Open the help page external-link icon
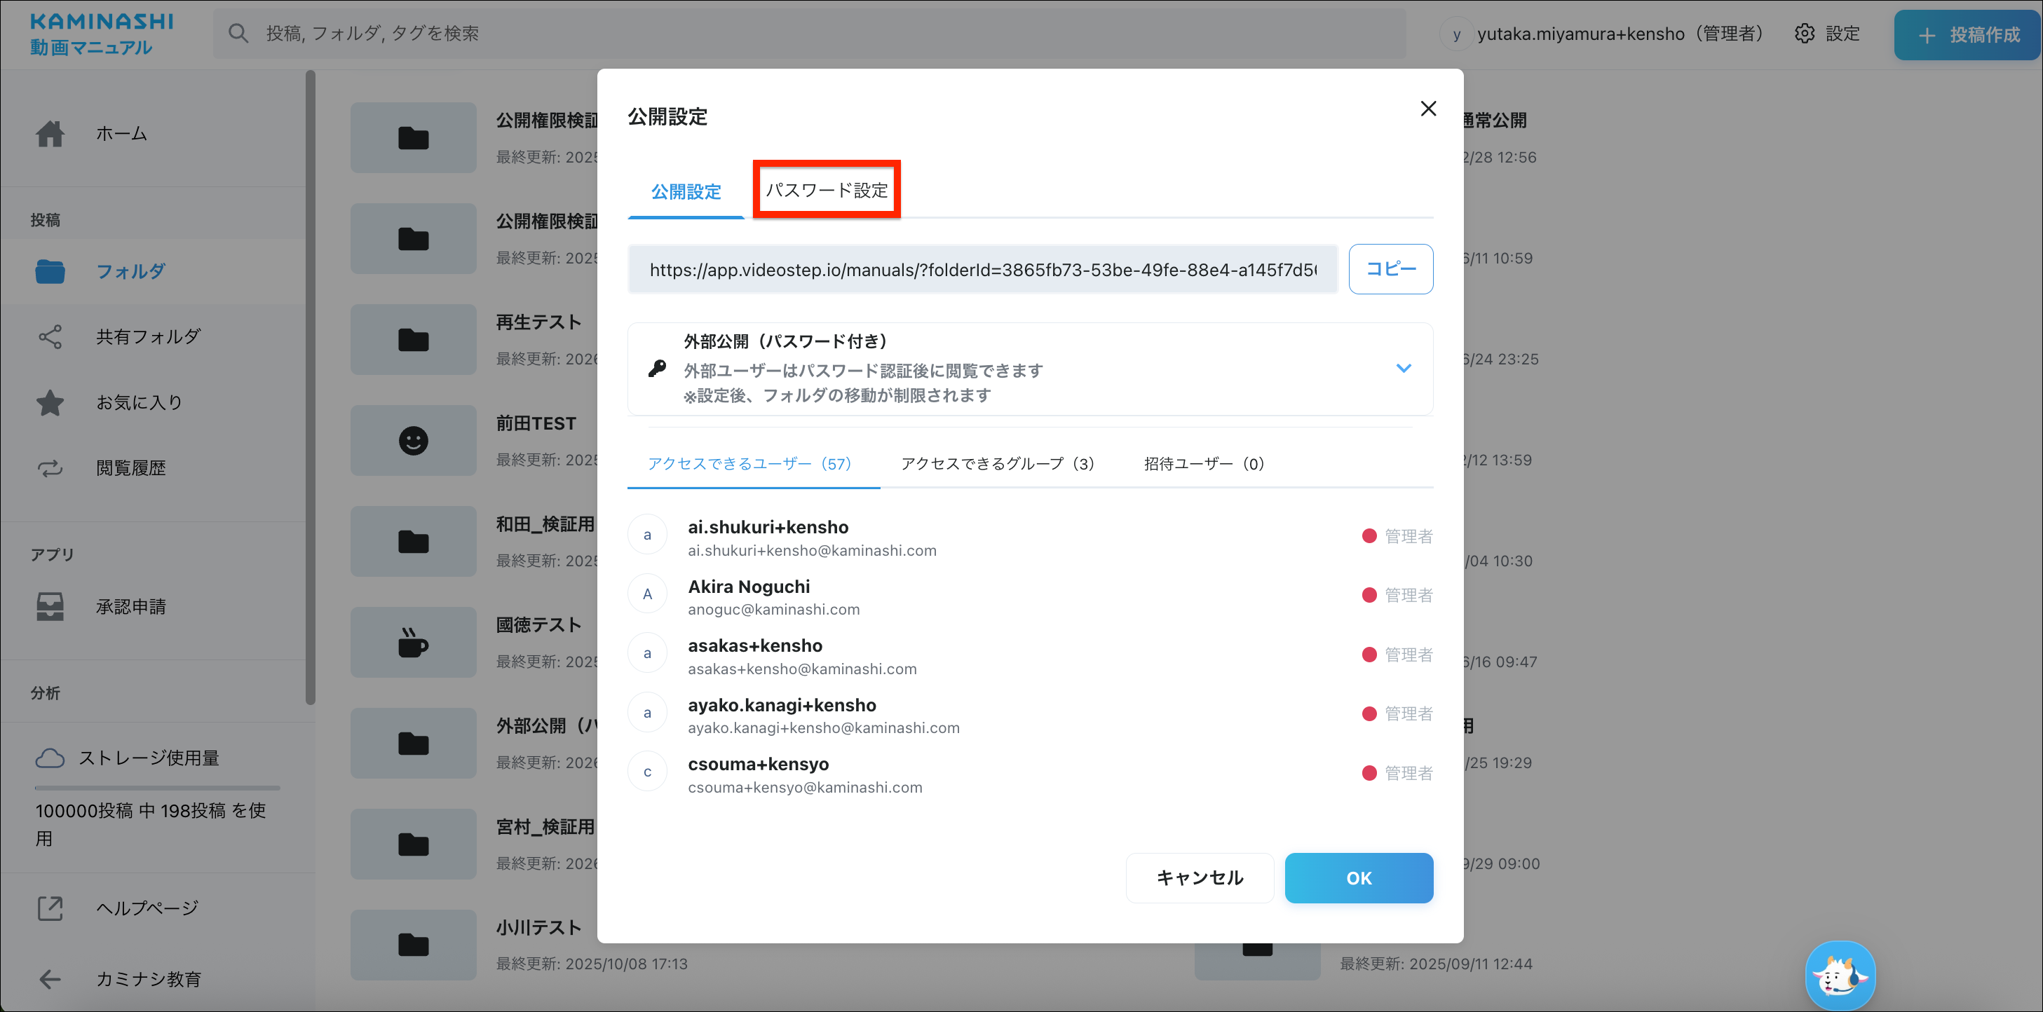The height and width of the screenshot is (1012, 2043). tap(50, 908)
